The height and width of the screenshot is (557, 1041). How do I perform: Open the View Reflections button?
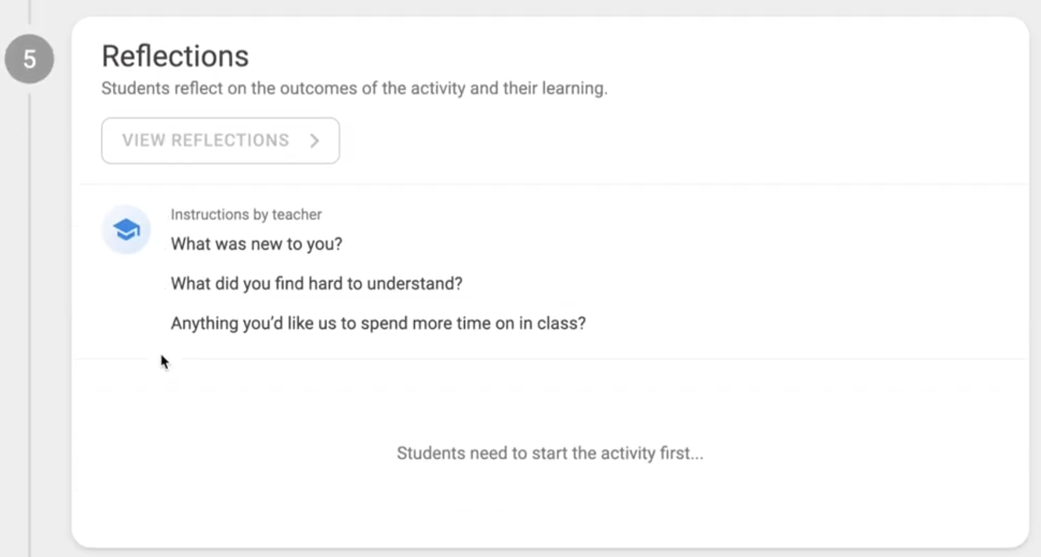coord(221,141)
